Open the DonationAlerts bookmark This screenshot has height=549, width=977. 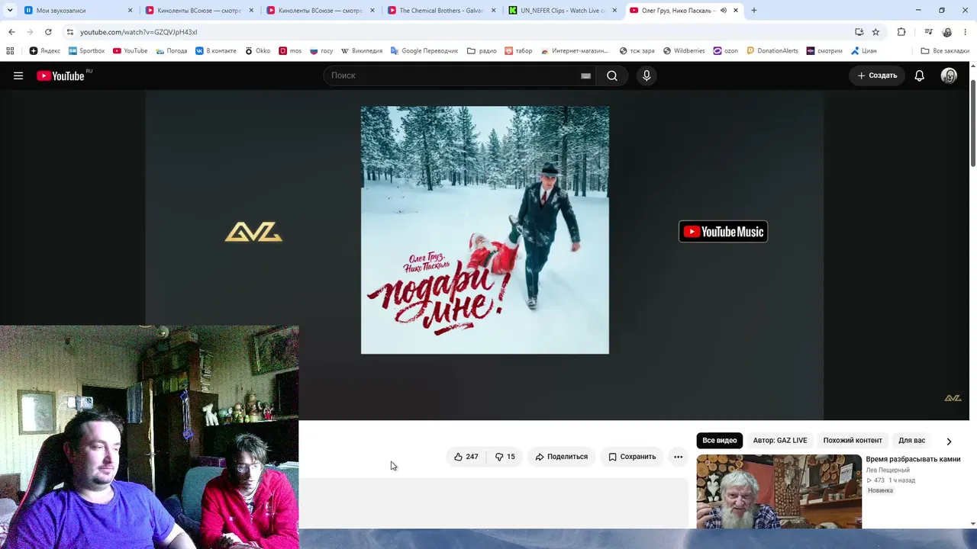pos(772,51)
